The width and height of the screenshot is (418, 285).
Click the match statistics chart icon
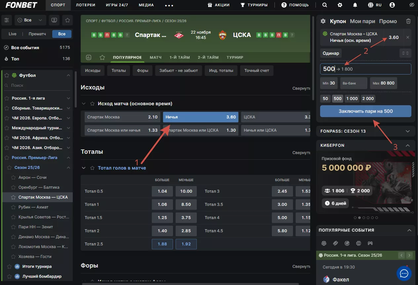tap(89, 57)
